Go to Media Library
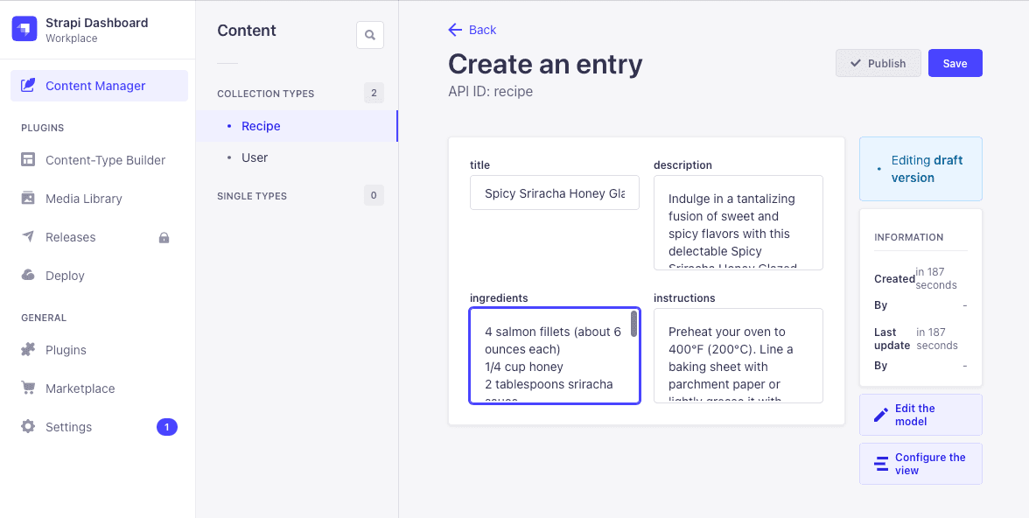This screenshot has height=518, width=1029. 99,199
